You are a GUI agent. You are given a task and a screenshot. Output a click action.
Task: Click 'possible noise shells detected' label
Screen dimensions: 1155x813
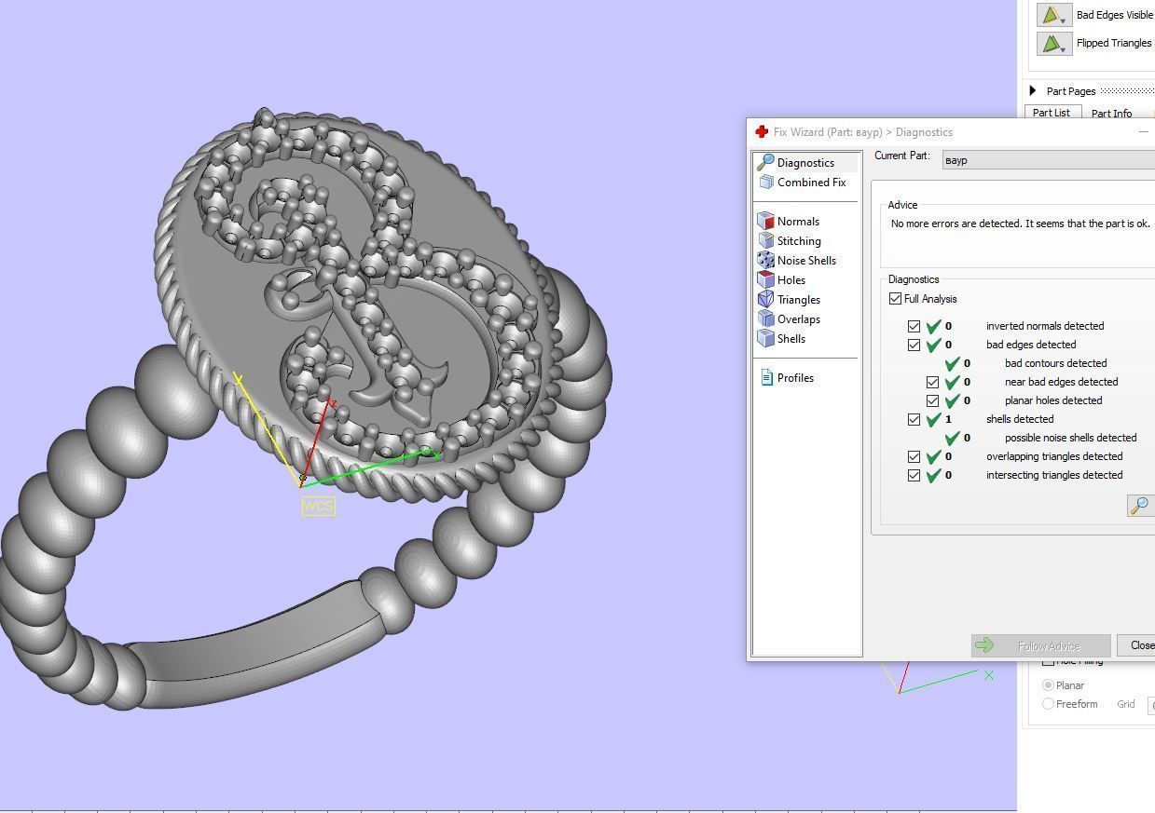pyautogui.click(x=1070, y=438)
